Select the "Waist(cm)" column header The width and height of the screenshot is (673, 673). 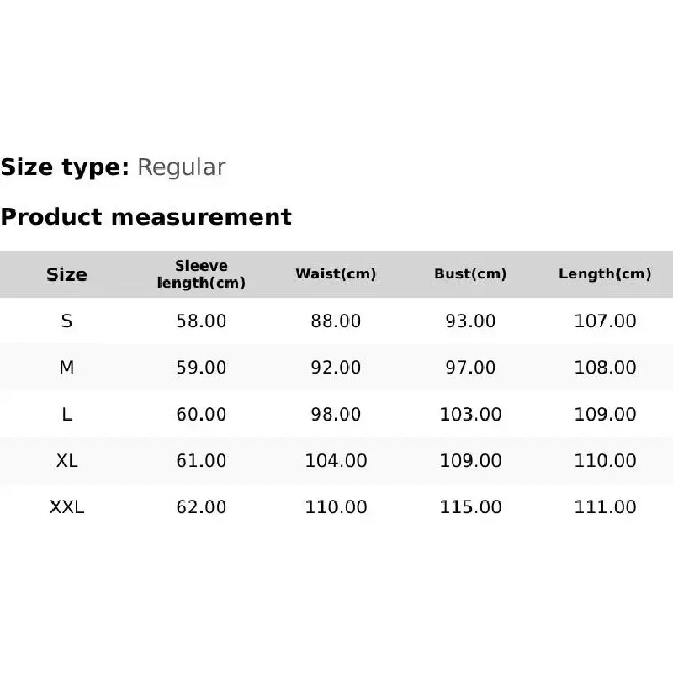pos(336,274)
